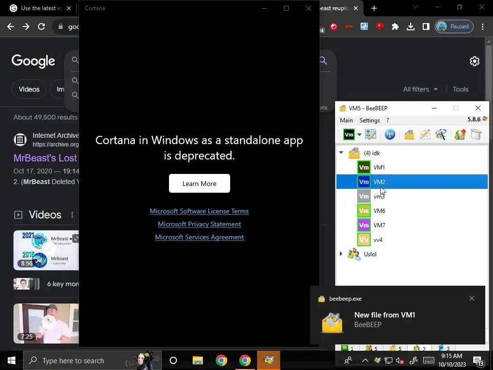Go back in Chrome browser
This screenshot has width=493, height=370.
11,26
